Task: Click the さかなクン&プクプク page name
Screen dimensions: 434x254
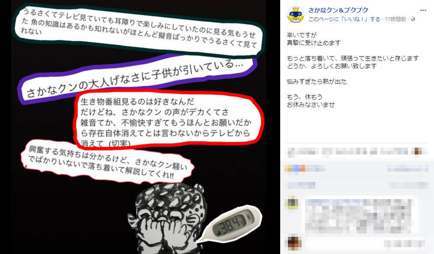Action: [338, 10]
